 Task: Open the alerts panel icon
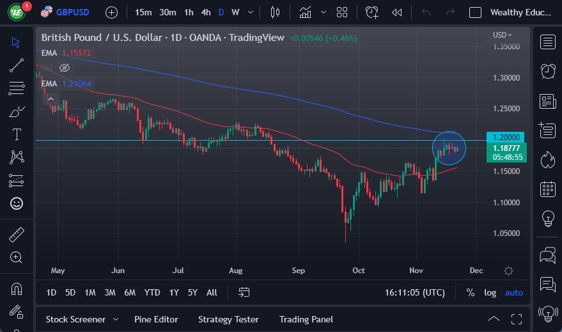[x=547, y=71]
